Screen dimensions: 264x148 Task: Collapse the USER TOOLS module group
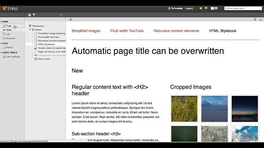tap(1, 53)
